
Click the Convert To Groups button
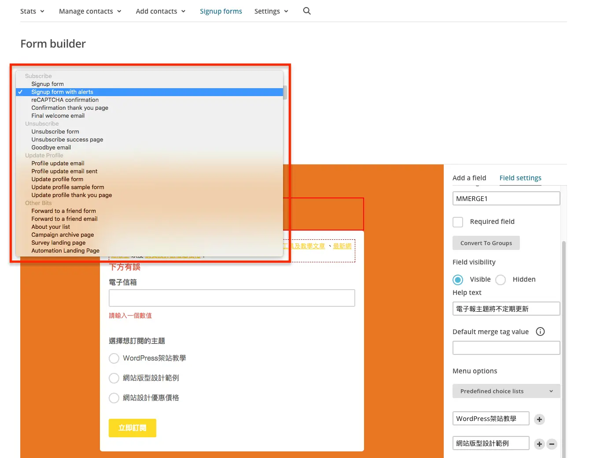coord(486,243)
